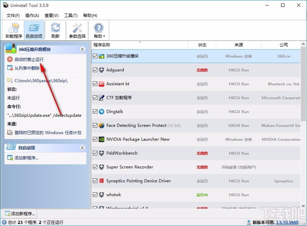The height and width of the screenshot is (226, 307).
Task: Open the 3.5.10.5660 new version link
Action: (x=287, y=222)
